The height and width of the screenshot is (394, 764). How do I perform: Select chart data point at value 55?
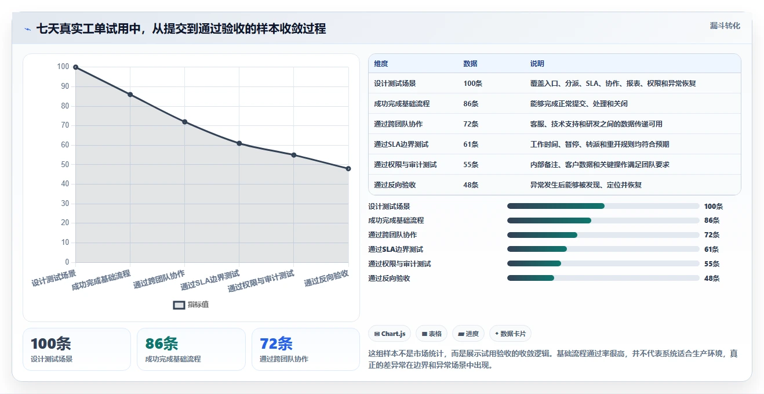click(x=294, y=155)
